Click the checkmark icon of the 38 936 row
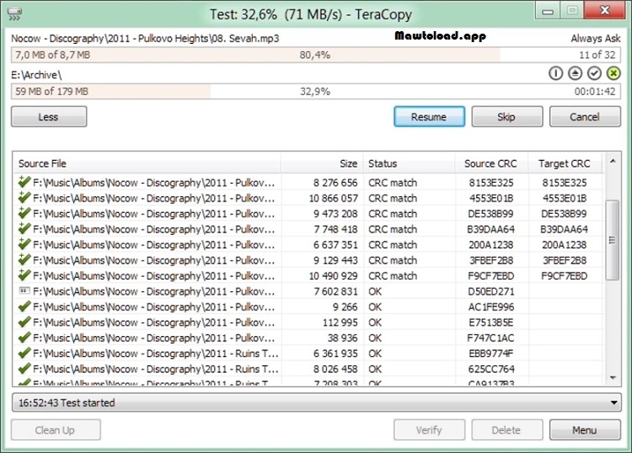The image size is (632, 453). [24, 338]
